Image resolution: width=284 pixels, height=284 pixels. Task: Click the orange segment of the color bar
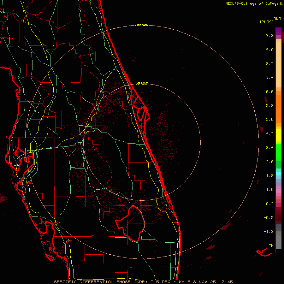point(279,109)
